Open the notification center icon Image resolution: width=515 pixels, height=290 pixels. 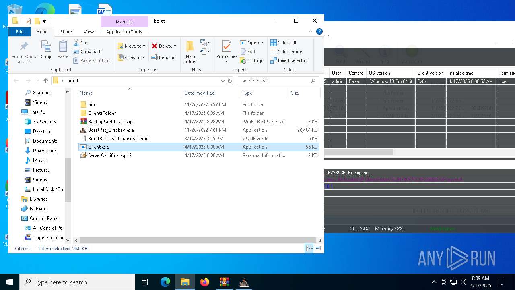(502, 282)
